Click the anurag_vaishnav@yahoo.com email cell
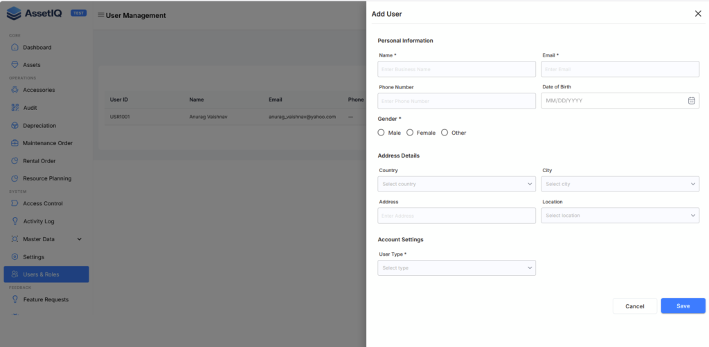709x347 pixels. click(x=302, y=117)
